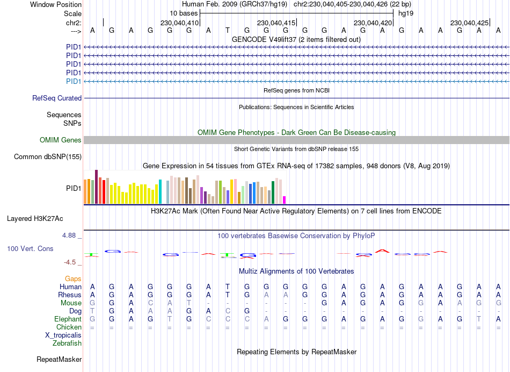Click the dark green GTEx expression bar
The image size is (510, 372).
point(273,192)
